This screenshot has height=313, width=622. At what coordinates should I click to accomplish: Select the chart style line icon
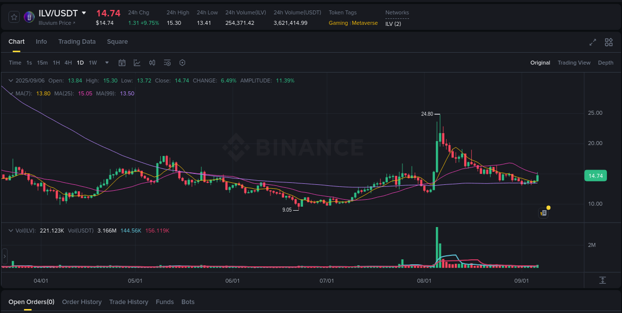tap(137, 63)
